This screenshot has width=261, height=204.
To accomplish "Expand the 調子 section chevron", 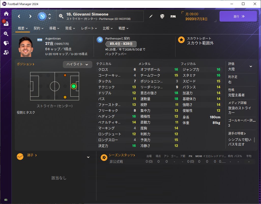I will click(x=88, y=157).
